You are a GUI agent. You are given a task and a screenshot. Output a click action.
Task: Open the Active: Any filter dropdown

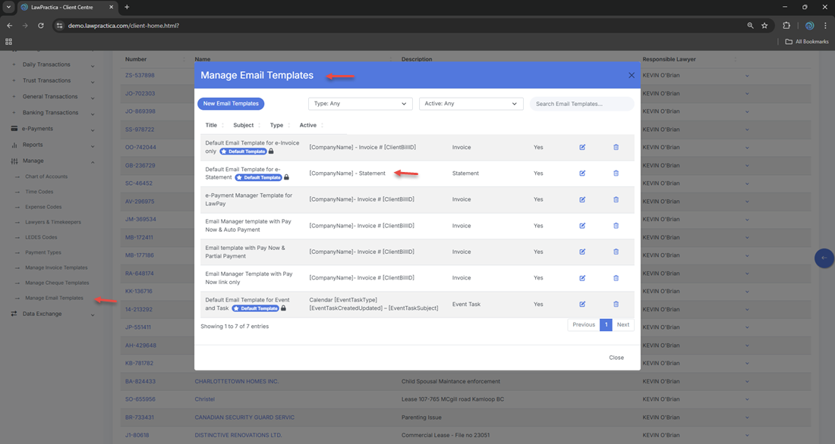pyautogui.click(x=471, y=104)
